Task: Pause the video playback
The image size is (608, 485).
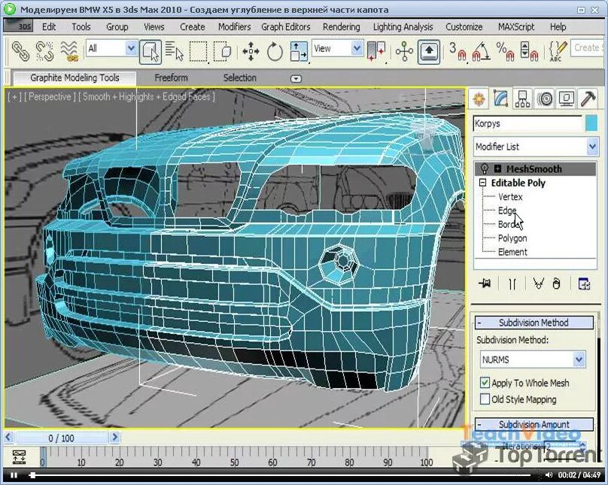Action: 14,475
